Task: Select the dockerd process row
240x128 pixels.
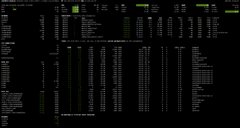Action: click(x=133, y=52)
